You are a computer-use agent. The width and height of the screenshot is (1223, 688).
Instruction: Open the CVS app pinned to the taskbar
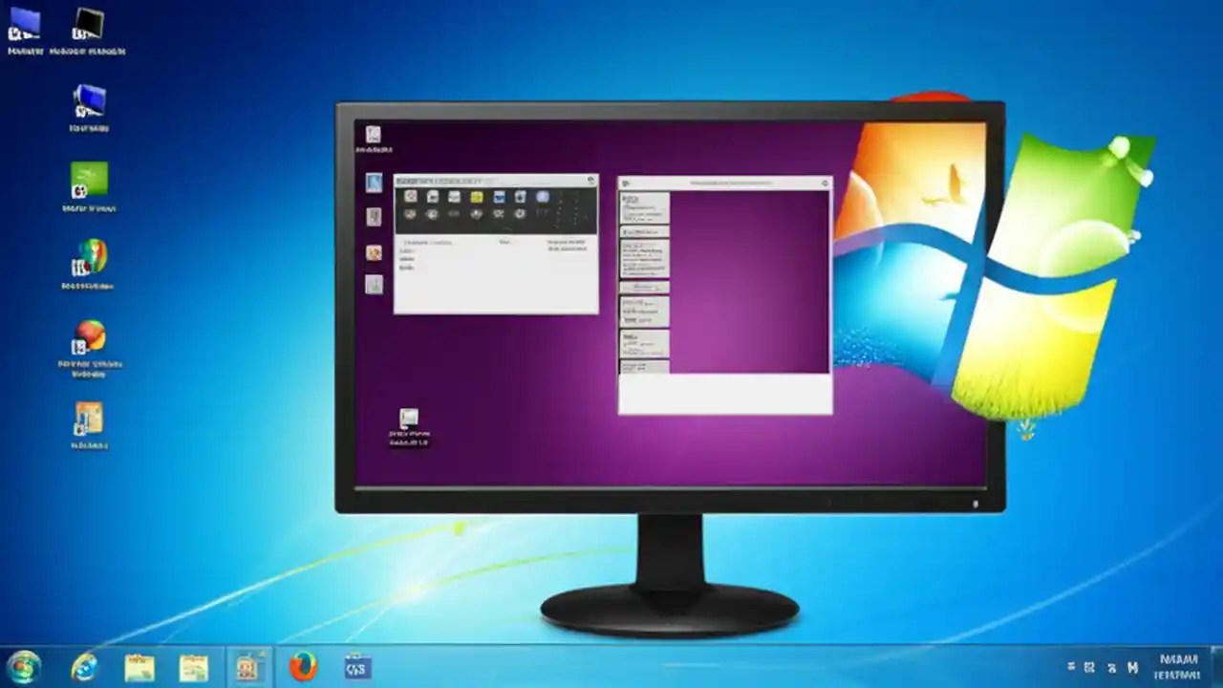point(356,669)
